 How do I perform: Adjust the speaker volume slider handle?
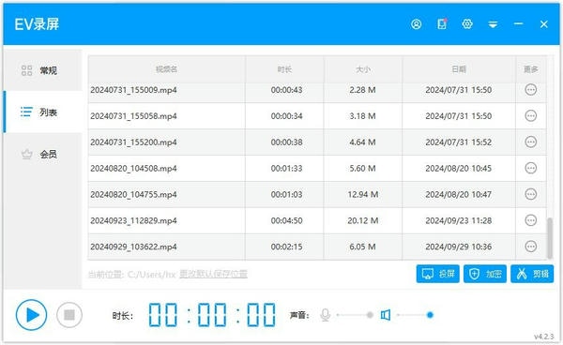click(x=430, y=315)
